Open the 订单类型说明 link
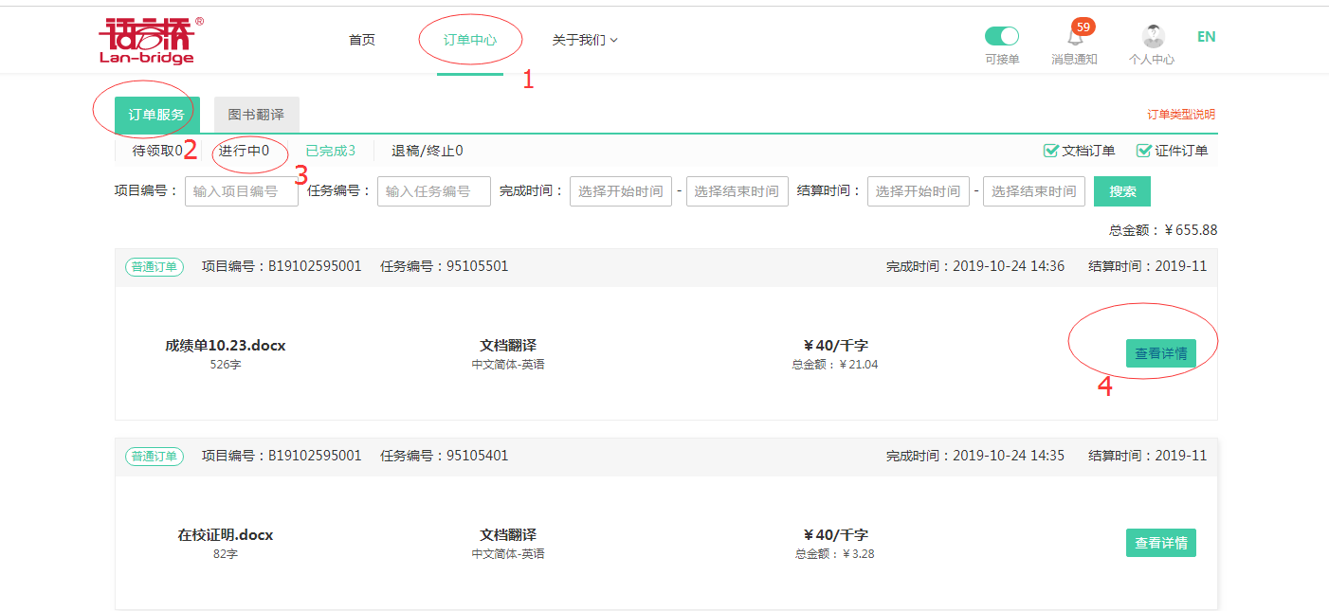Image resolution: width=1329 pixels, height=611 pixels. coord(1181,115)
